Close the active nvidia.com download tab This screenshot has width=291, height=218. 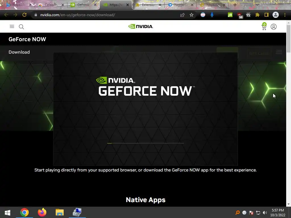pyautogui.click(x=128, y=5)
